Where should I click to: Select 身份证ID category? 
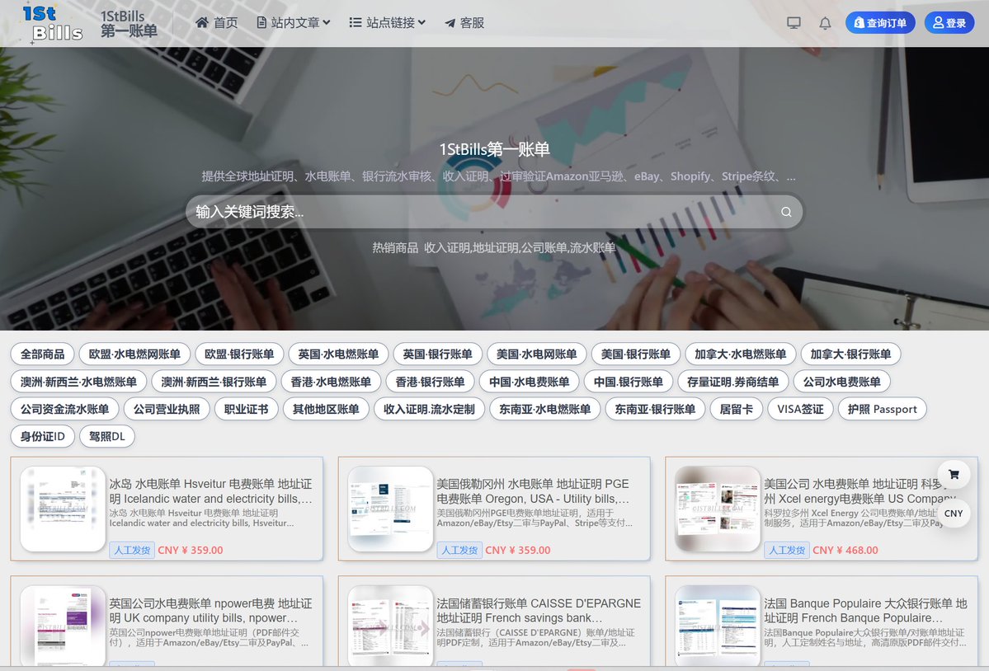[42, 436]
